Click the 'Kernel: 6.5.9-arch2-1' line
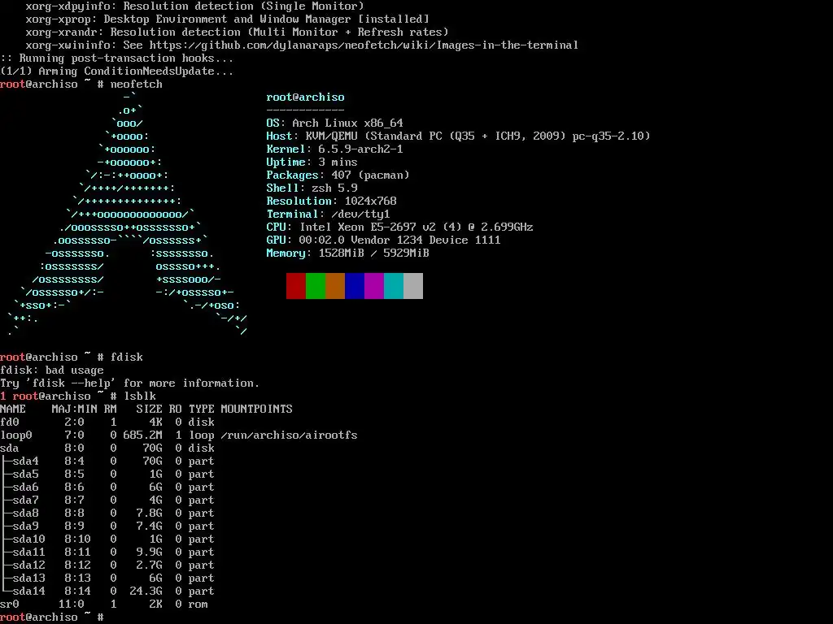Image resolution: width=833 pixels, height=624 pixels. click(334, 149)
